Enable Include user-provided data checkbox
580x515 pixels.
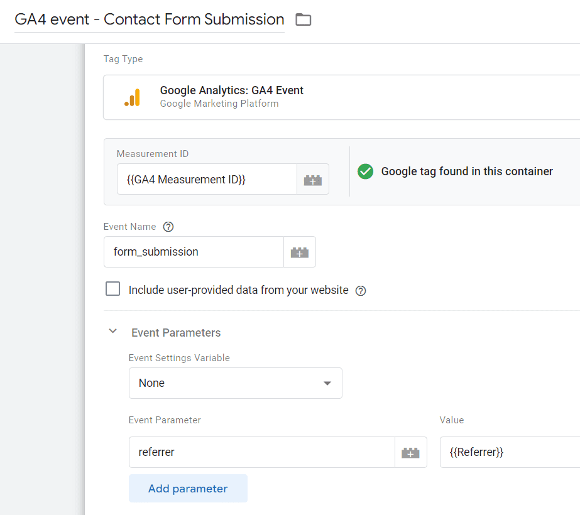click(x=113, y=289)
